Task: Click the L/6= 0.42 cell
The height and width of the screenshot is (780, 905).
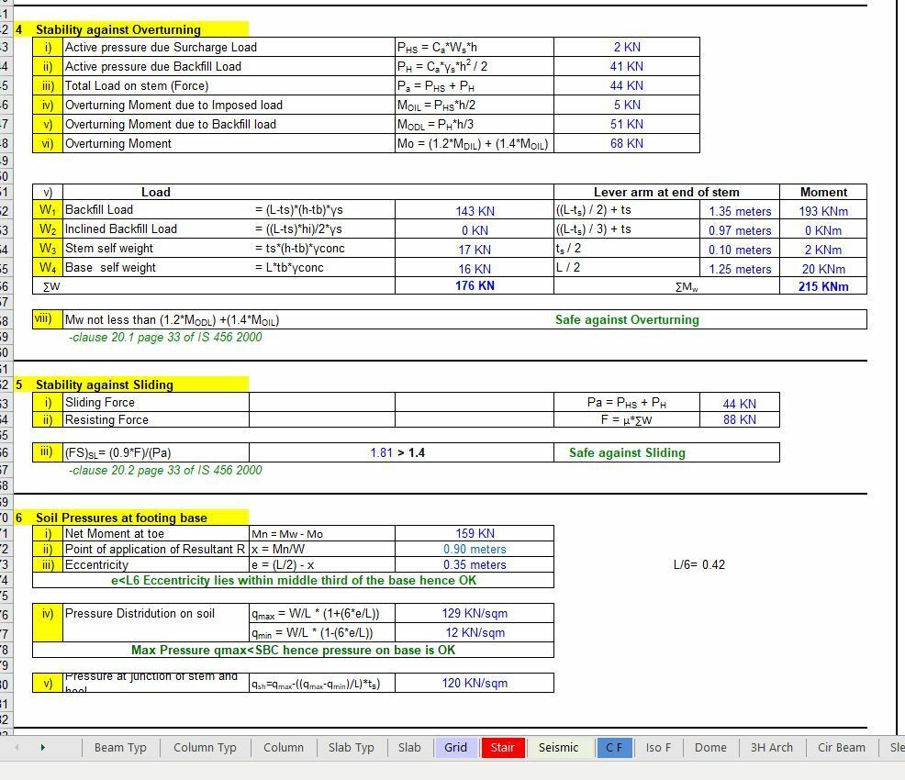Action: 699,564
